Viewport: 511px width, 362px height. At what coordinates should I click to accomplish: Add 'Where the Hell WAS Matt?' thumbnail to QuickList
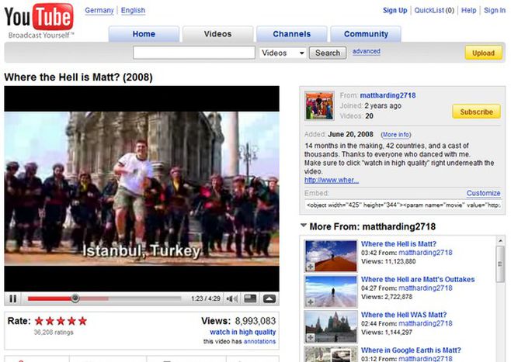[x=311, y=338]
